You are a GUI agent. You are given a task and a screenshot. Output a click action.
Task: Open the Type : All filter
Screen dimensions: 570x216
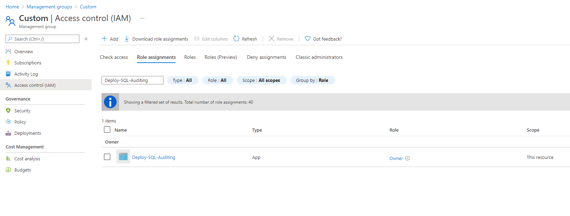[x=183, y=80]
